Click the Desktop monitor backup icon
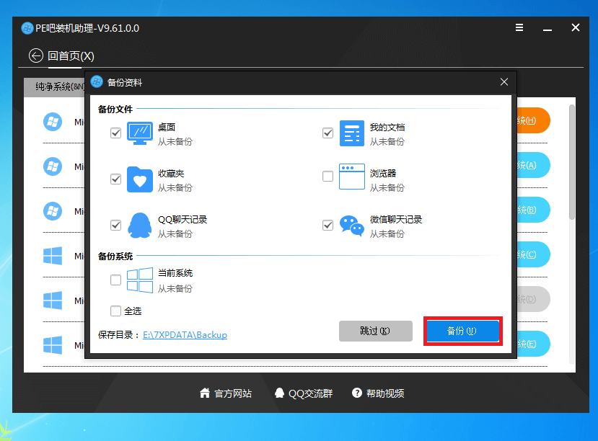598x441 pixels. (x=140, y=133)
